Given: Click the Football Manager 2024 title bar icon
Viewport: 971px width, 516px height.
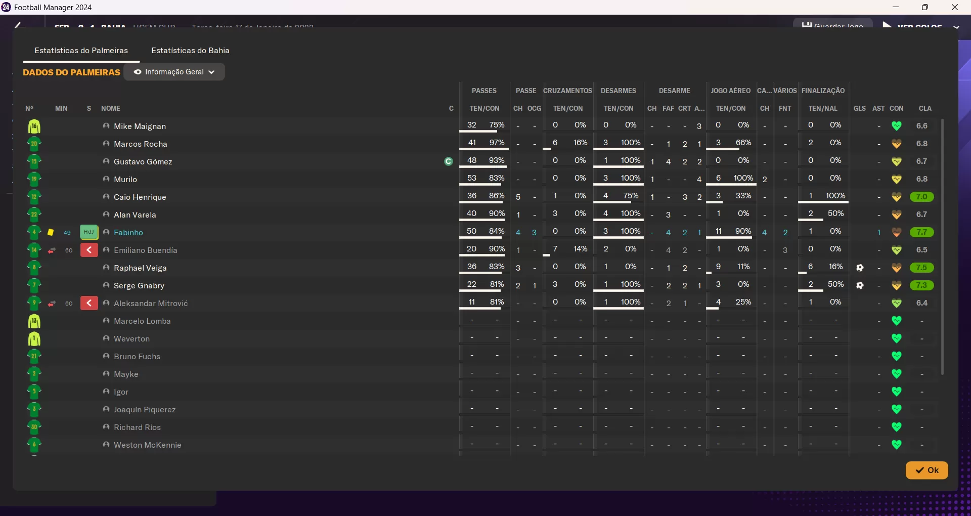Looking at the screenshot, I should click(6, 7).
